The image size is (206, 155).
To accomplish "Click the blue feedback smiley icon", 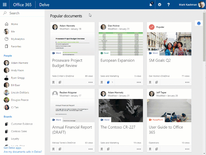I will (199, 23).
